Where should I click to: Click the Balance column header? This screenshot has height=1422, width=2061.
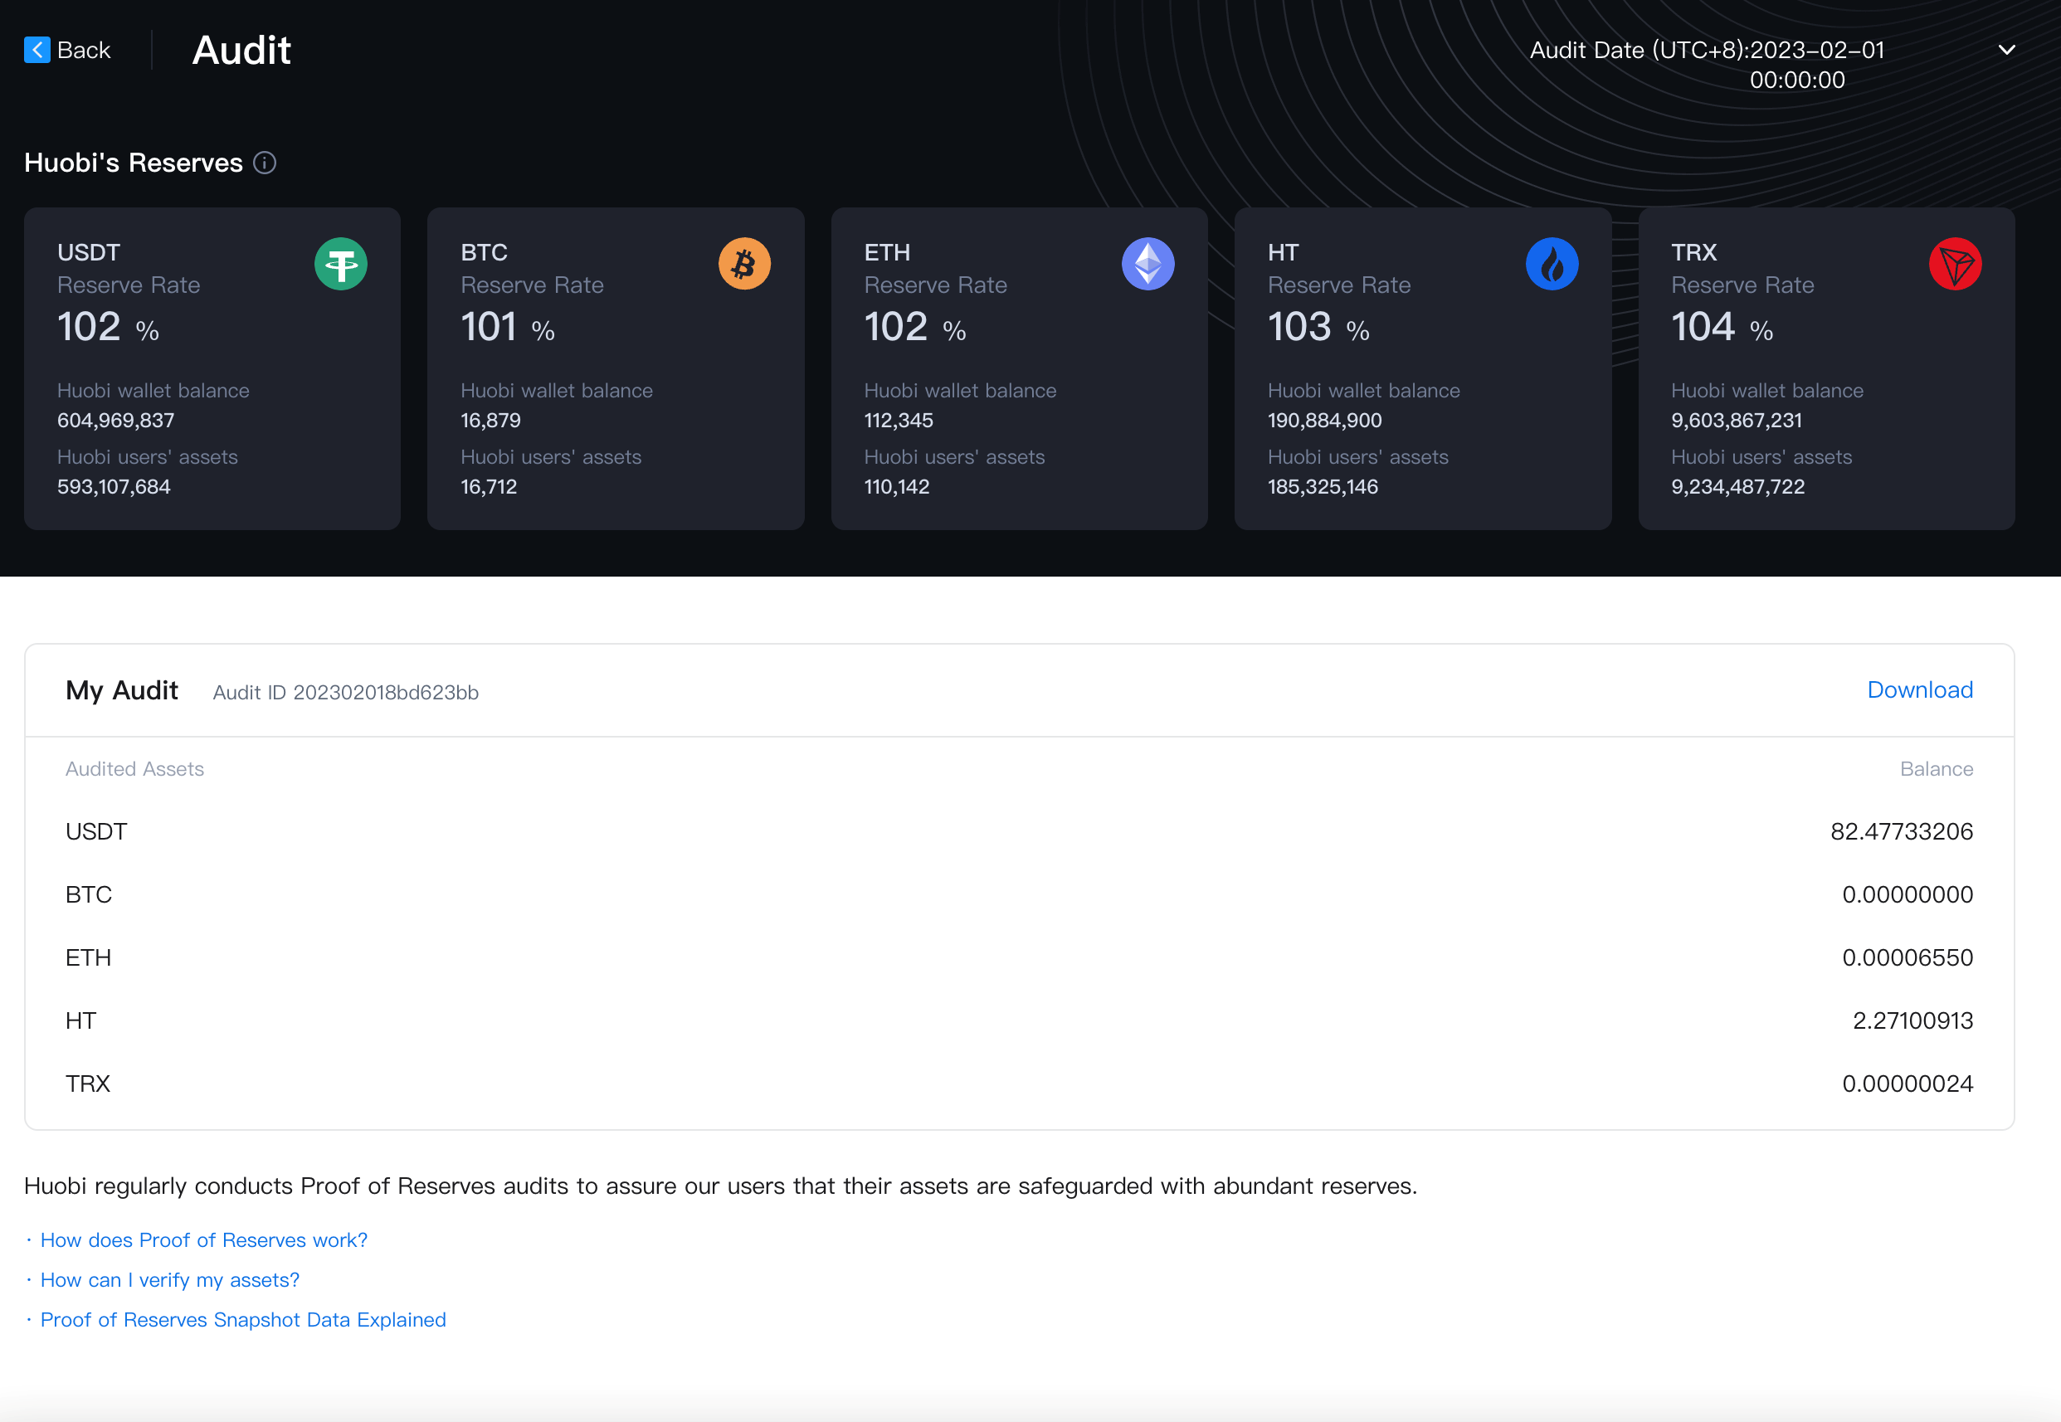(1937, 769)
